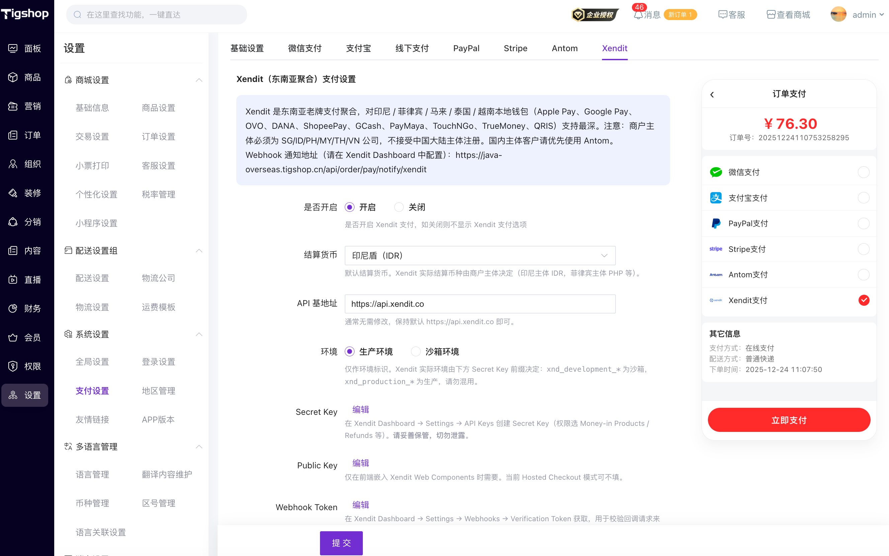The height and width of the screenshot is (556, 889).
Task: Click the search magnifier icon
Action: click(x=77, y=15)
